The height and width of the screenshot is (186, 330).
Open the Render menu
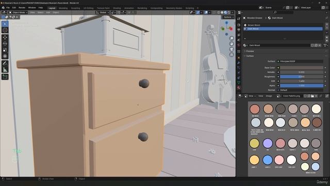click(x=22, y=8)
